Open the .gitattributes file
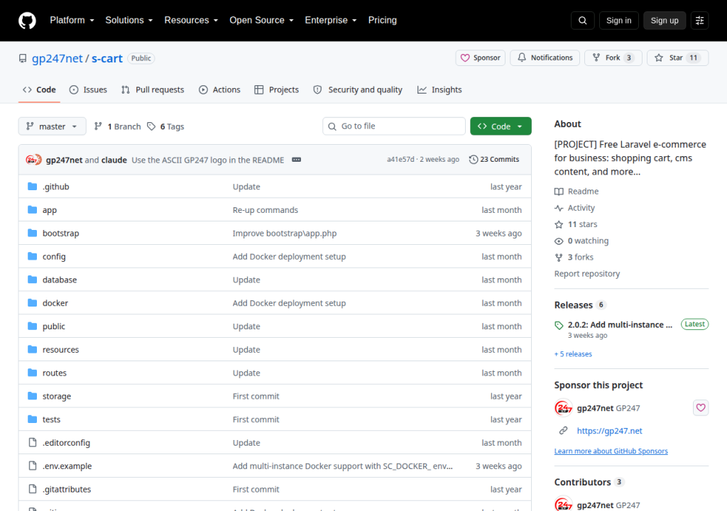The image size is (727, 511). [67, 489]
